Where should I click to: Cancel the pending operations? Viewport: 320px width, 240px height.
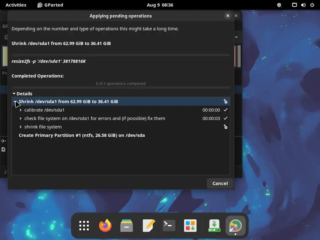220,183
